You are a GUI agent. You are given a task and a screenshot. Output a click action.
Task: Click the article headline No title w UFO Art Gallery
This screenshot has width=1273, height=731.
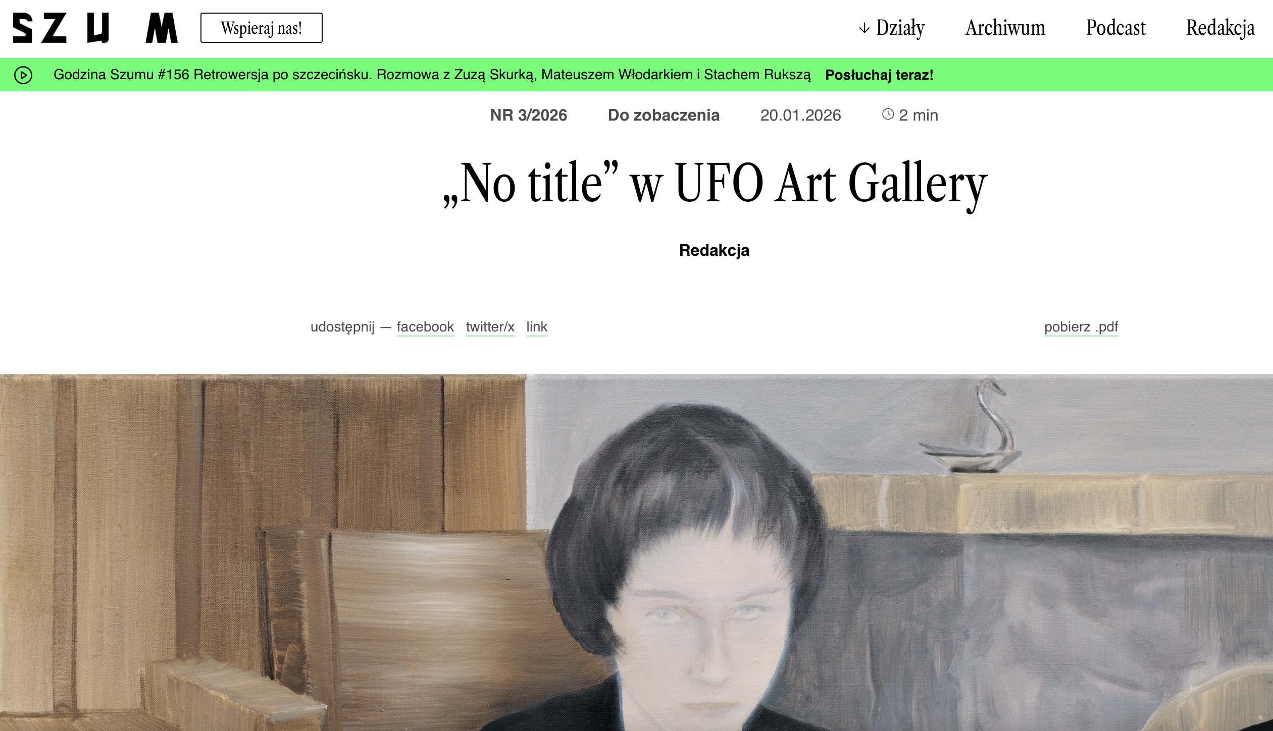(x=715, y=184)
